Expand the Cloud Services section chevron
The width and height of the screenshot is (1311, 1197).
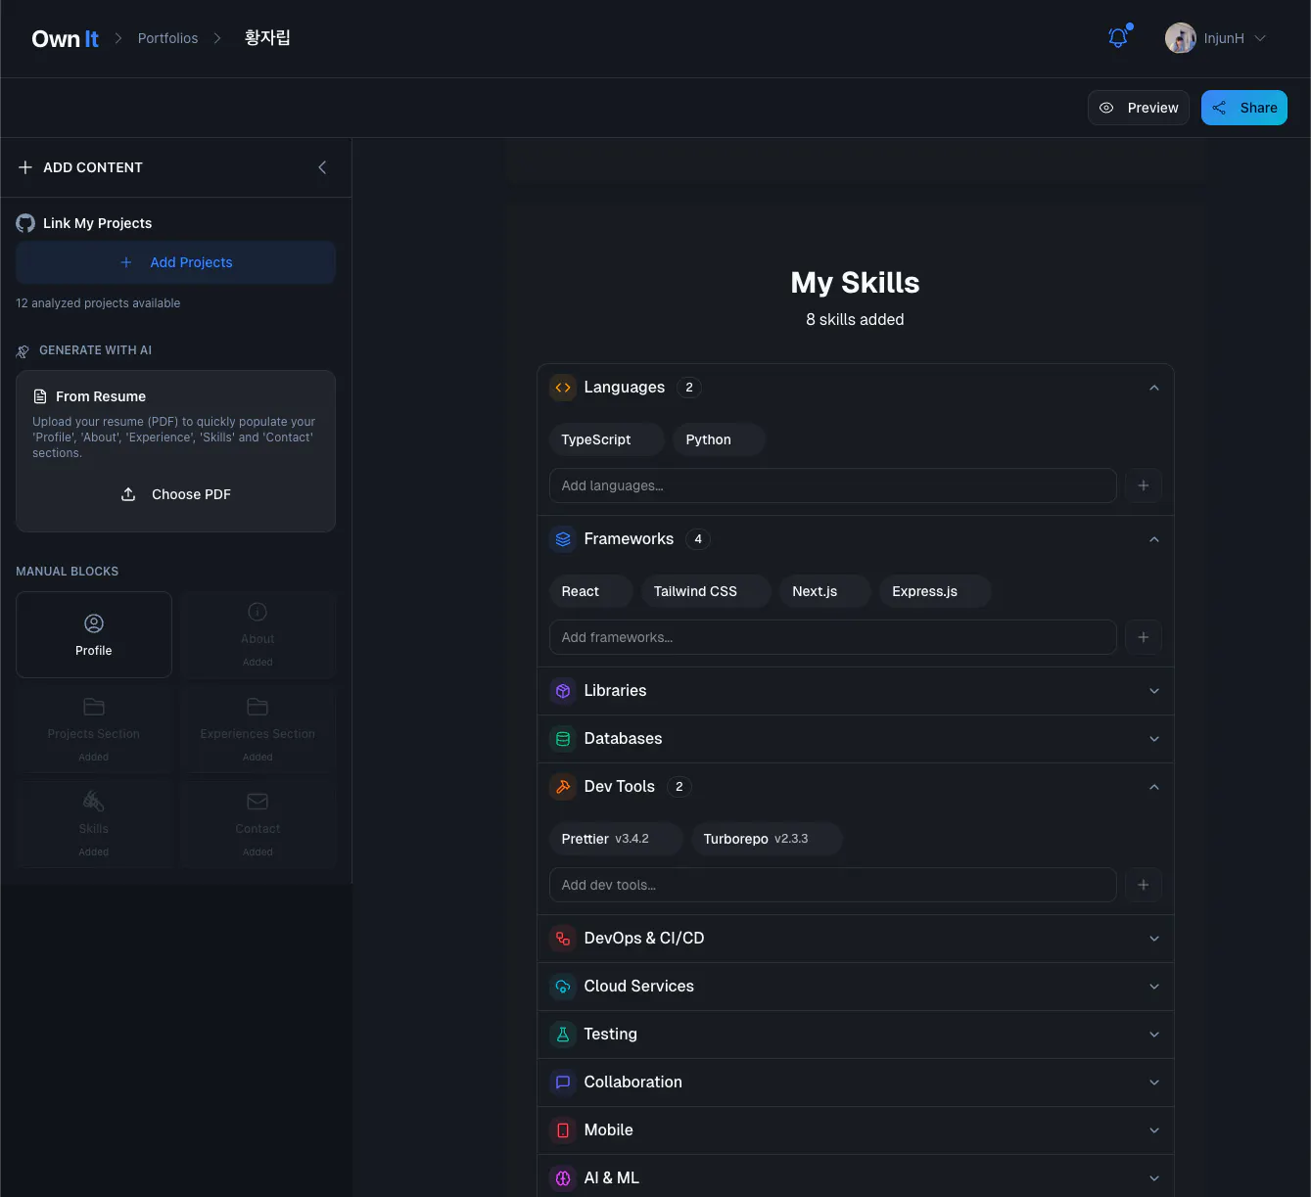pos(1154,987)
